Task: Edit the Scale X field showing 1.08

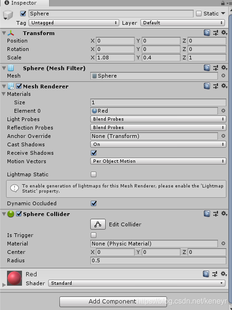Action: click(x=115, y=58)
